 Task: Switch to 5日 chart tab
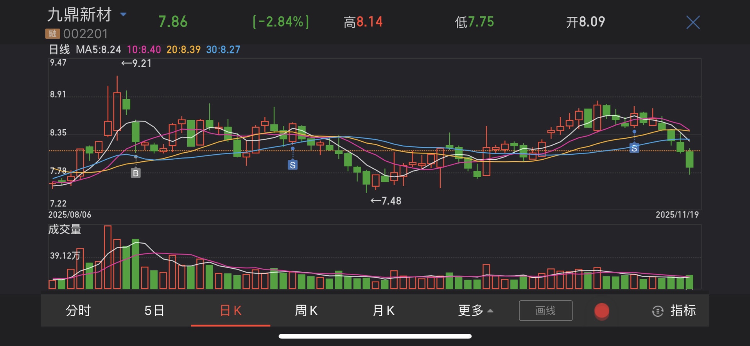[154, 310]
